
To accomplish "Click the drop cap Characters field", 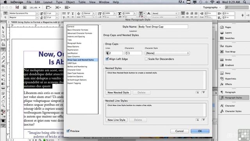I will [x=135, y=53].
